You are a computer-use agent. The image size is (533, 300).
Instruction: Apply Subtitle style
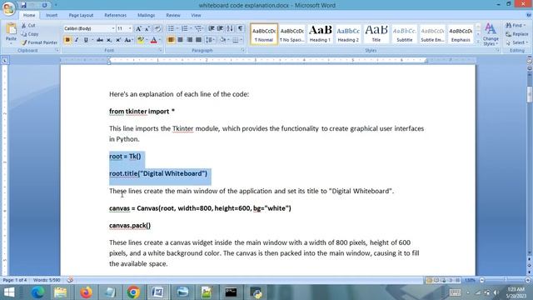coord(405,33)
